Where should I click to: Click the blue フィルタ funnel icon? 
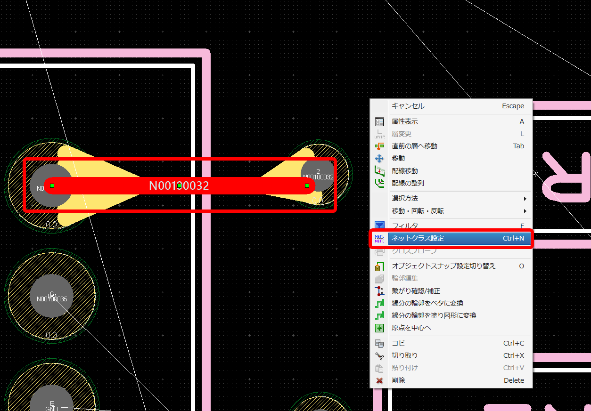[379, 226]
